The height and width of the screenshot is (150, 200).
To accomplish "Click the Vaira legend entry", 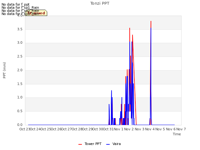I will [113, 144].
